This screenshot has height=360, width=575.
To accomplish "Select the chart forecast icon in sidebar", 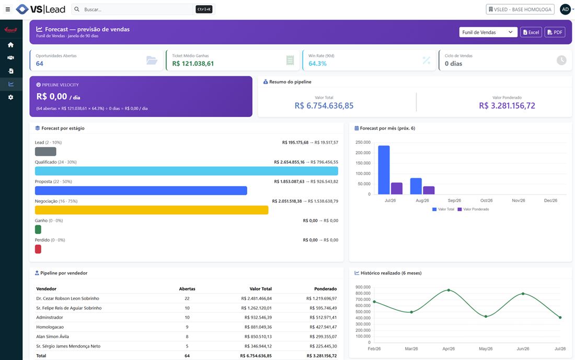I will (11, 84).
